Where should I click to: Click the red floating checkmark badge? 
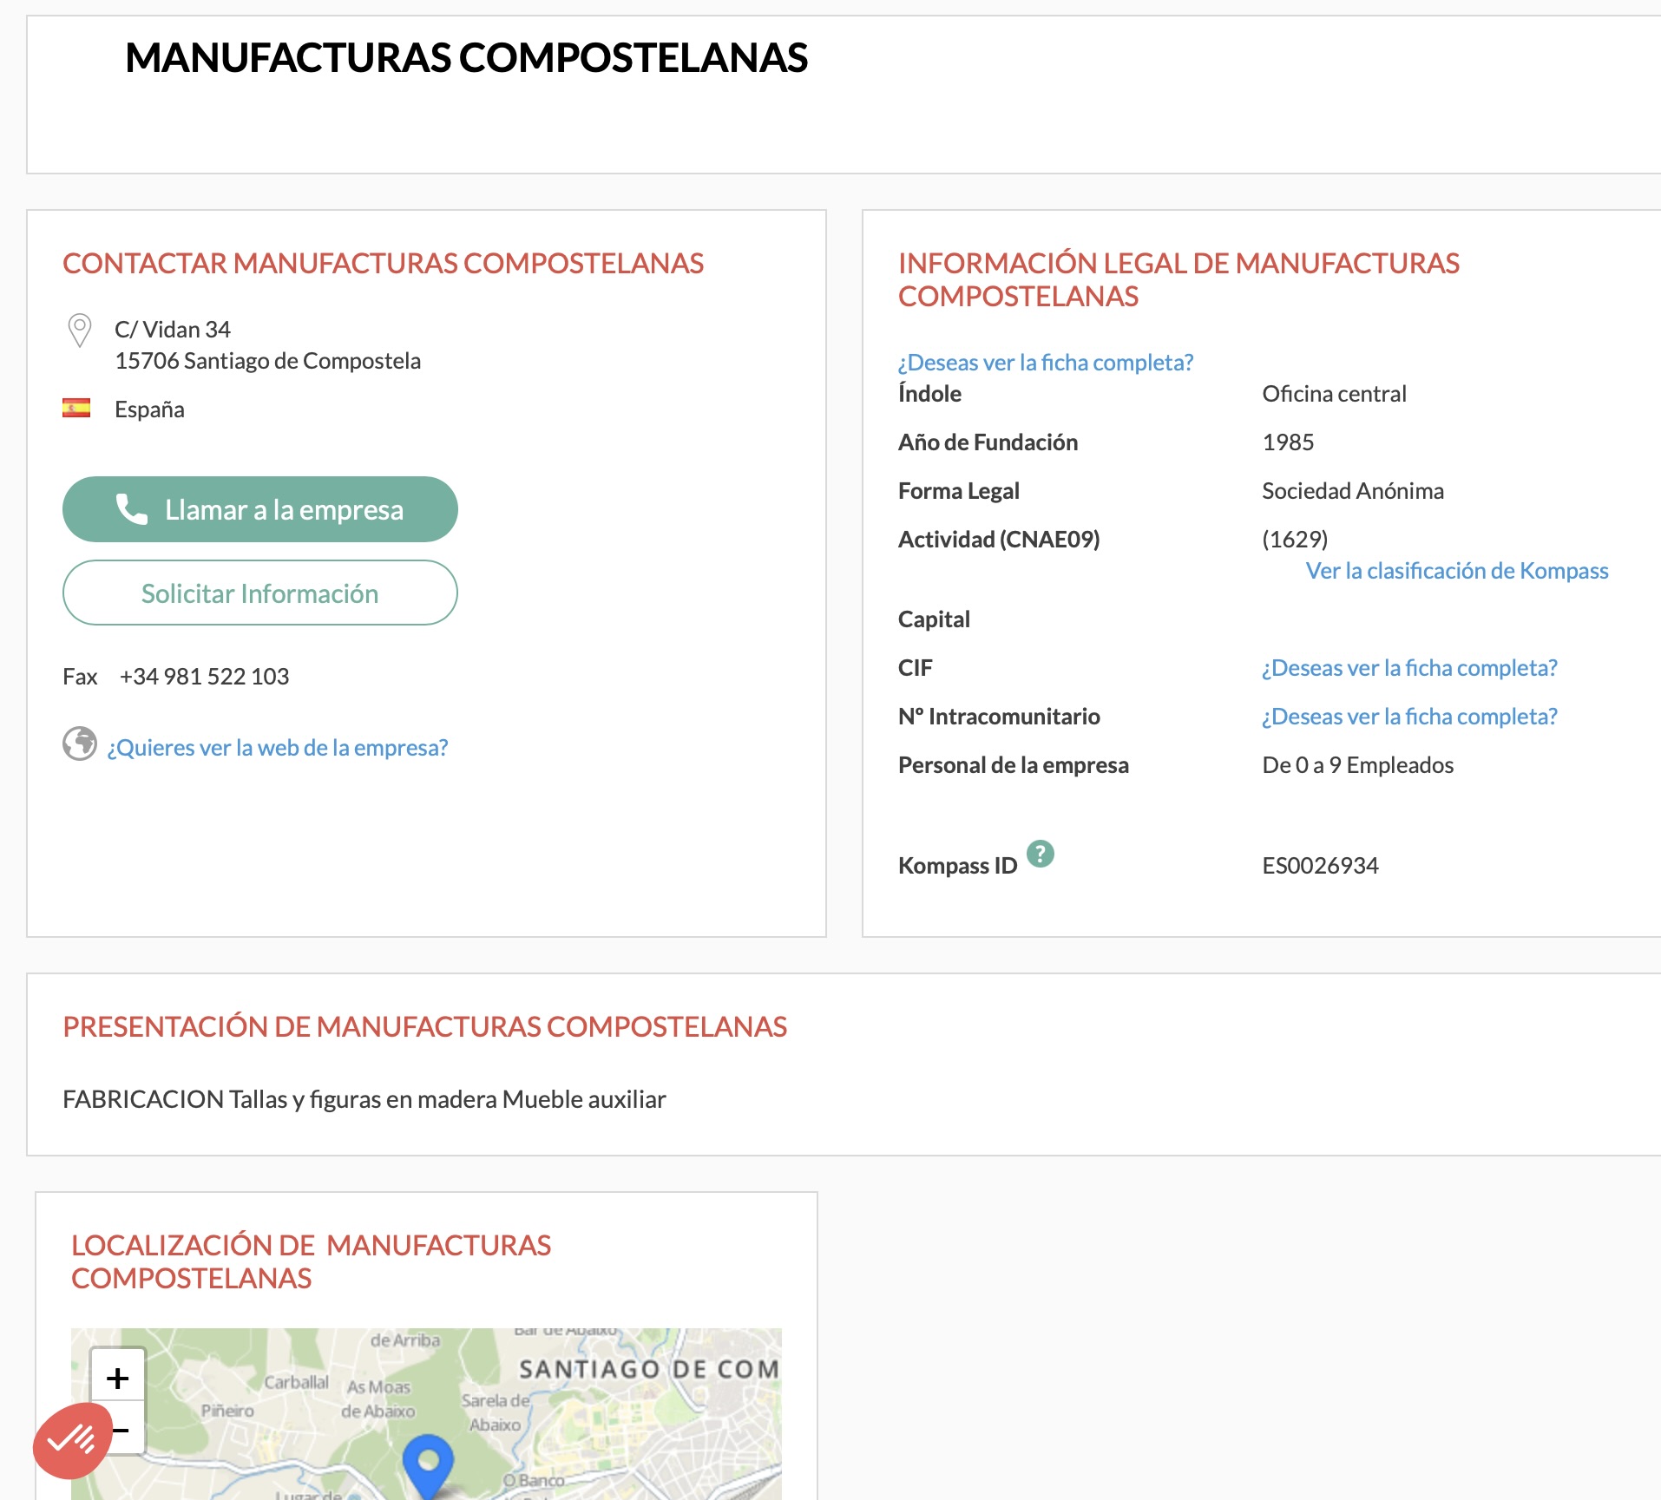[x=72, y=1440]
